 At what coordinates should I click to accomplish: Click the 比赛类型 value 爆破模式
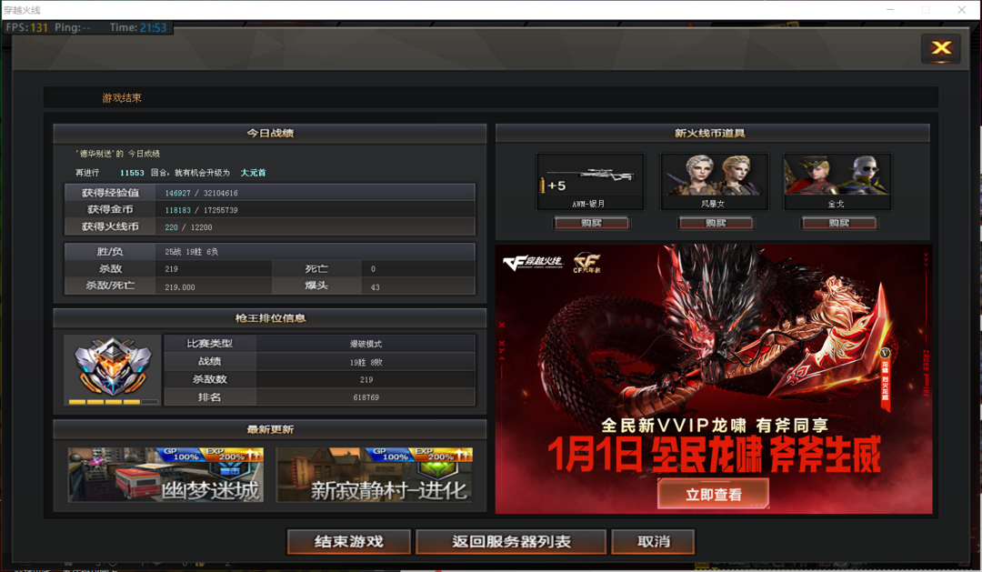pos(366,344)
